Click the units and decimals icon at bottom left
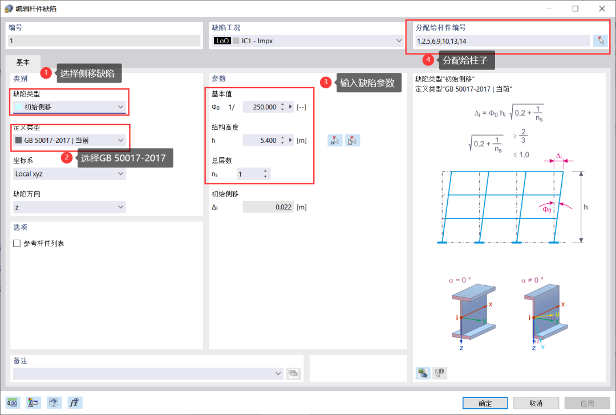 click(13, 402)
